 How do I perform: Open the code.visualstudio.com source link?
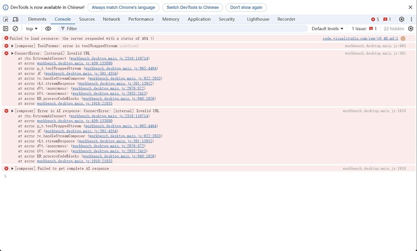(x=361, y=38)
